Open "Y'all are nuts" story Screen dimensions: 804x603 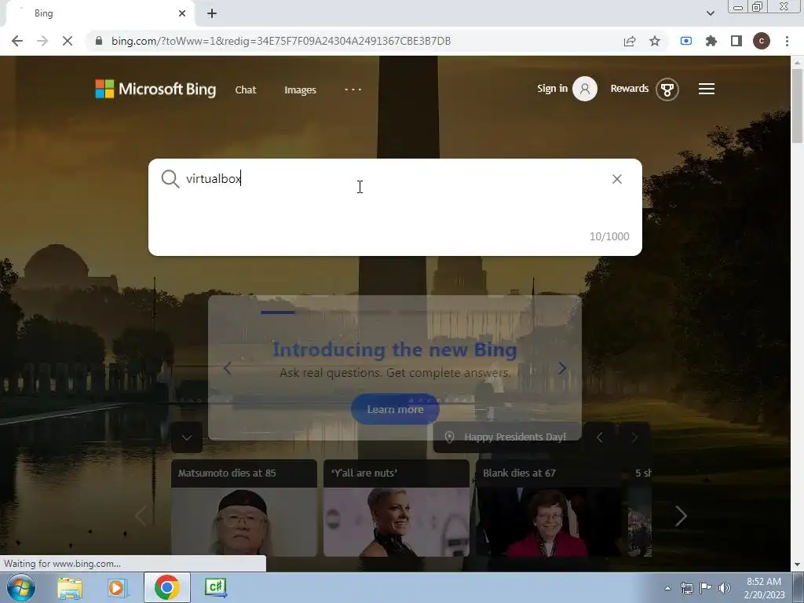click(397, 508)
